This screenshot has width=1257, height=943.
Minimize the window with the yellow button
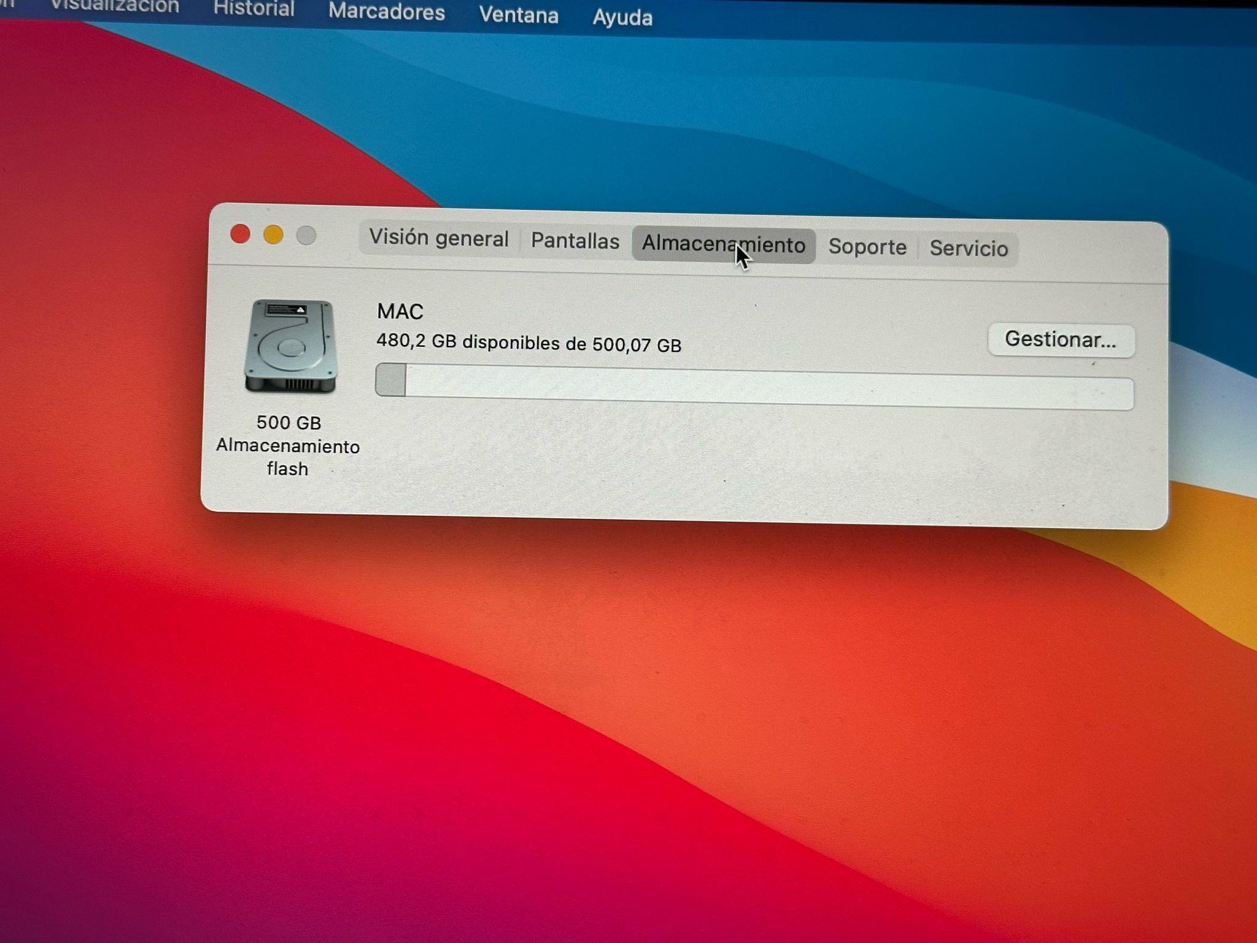(273, 235)
